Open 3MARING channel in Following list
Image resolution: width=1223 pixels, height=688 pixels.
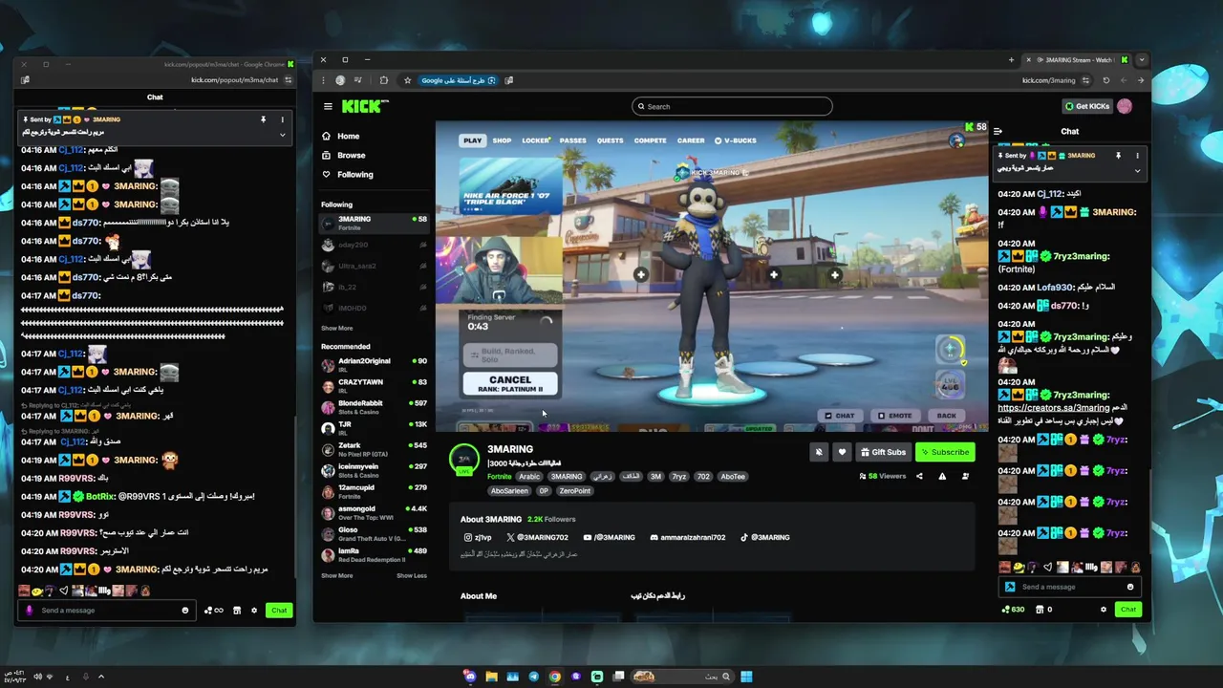coord(375,223)
